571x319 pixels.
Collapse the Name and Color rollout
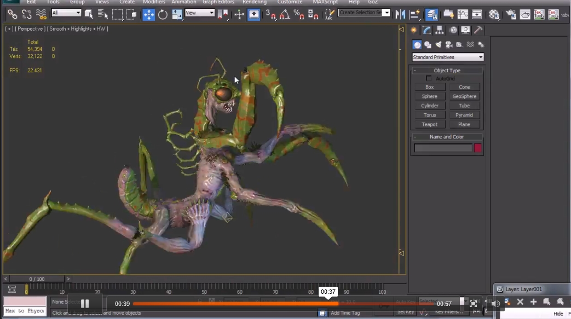pos(447,137)
